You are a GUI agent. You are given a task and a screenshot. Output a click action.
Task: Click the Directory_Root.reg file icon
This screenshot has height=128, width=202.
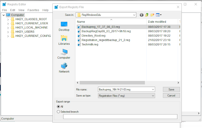[x=79, y=36]
